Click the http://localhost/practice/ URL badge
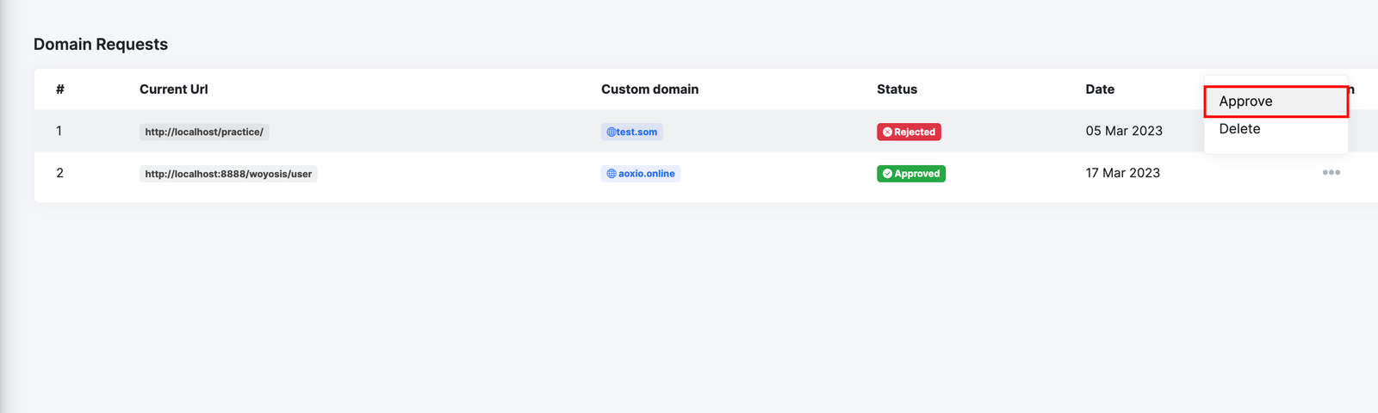1378x413 pixels. tap(204, 133)
